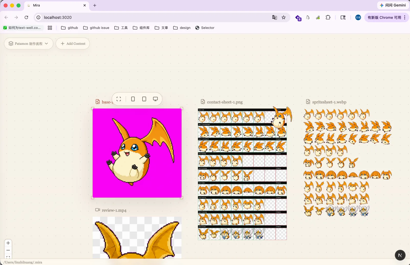Go back in browser history
Viewport: 410px width, 265px height.
(6, 17)
